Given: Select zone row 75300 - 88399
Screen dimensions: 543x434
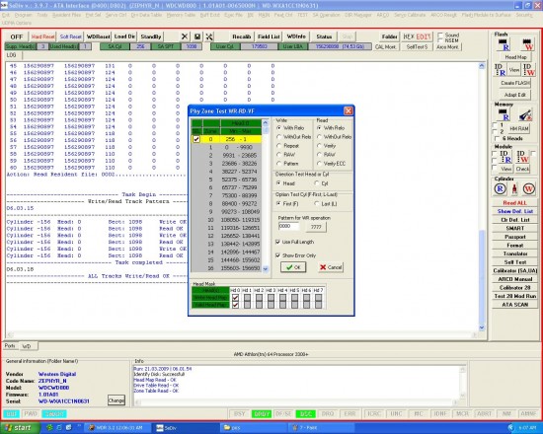Looking at the screenshot, I should (x=227, y=195).
